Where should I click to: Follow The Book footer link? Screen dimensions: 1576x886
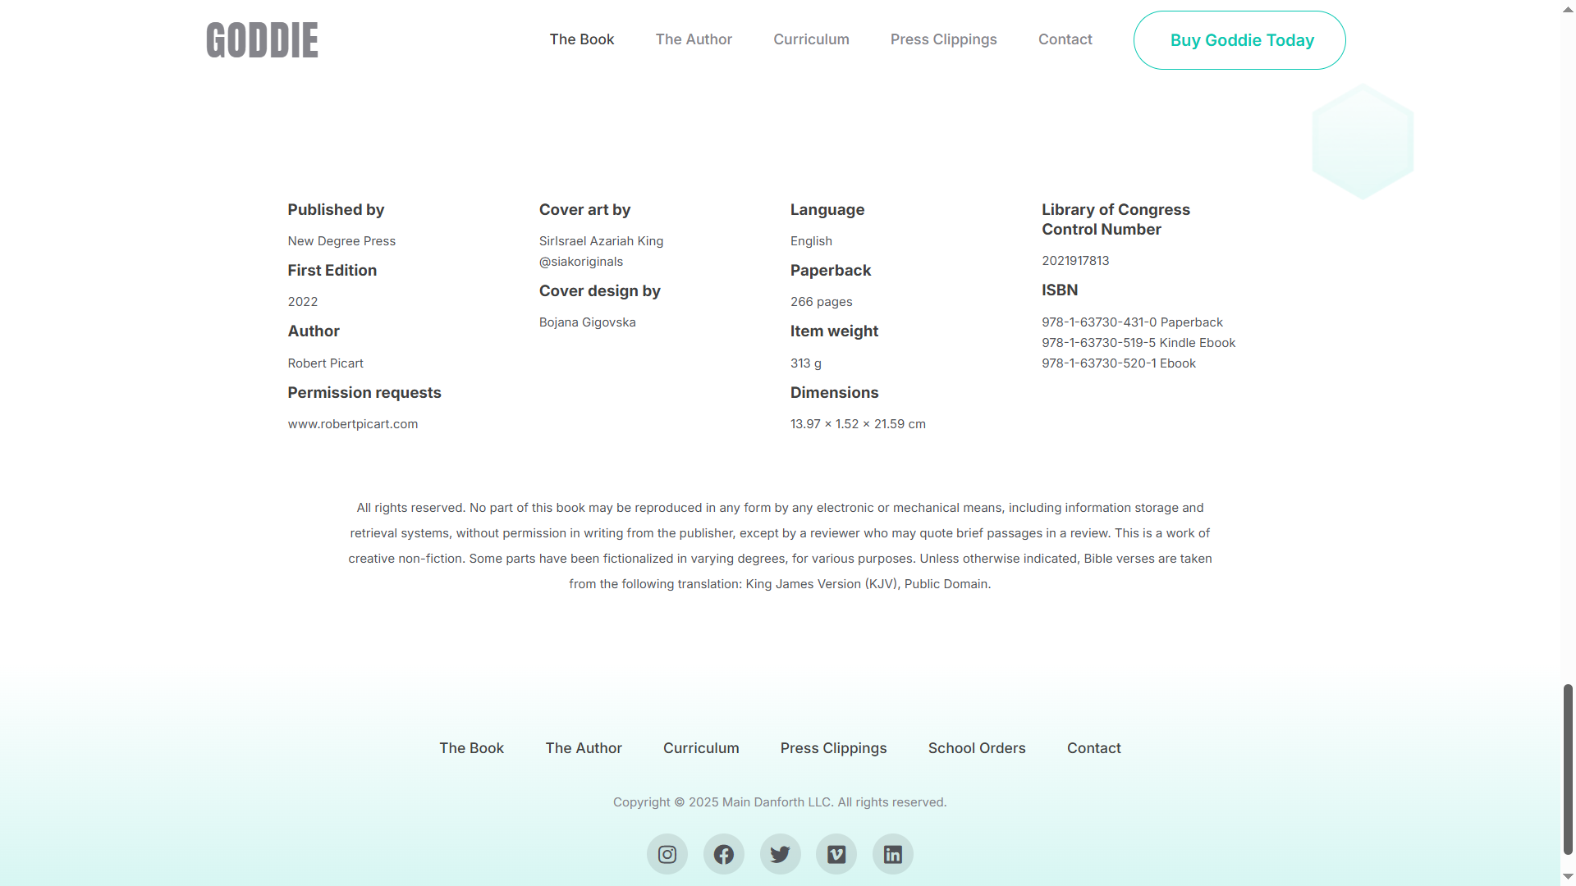pos(472,748)
